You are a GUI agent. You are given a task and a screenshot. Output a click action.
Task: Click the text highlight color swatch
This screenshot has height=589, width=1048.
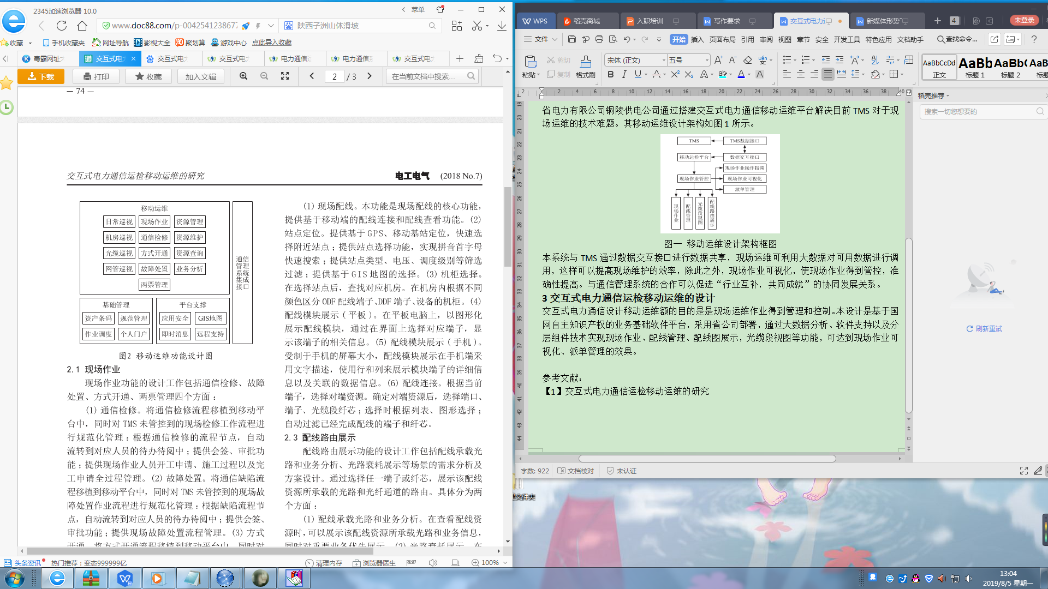click(x=723, y=74)
